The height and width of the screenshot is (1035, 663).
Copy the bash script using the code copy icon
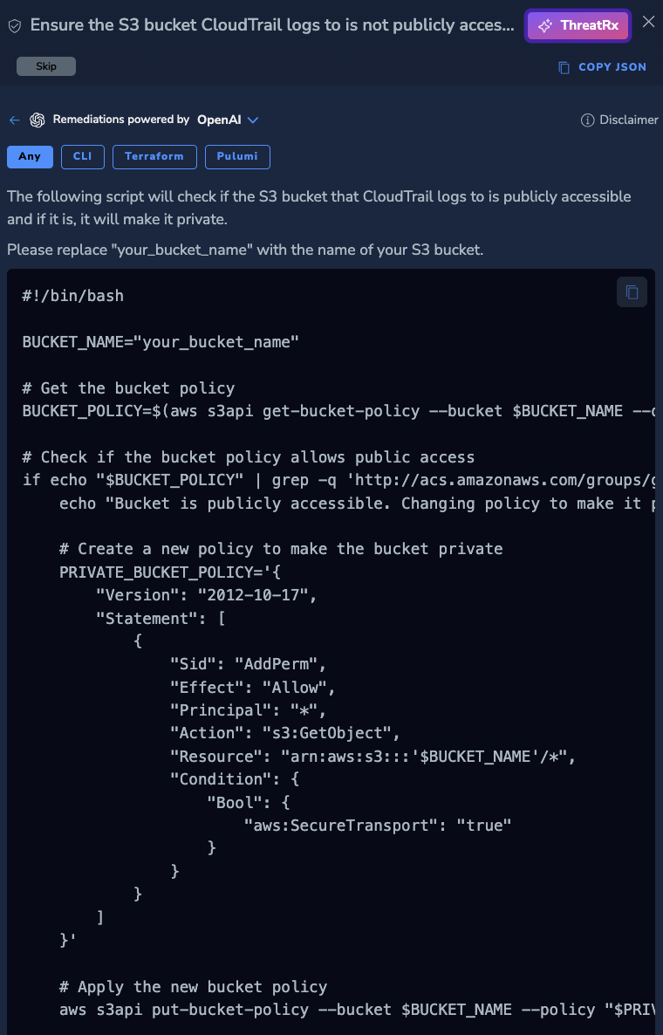[632, 291]
